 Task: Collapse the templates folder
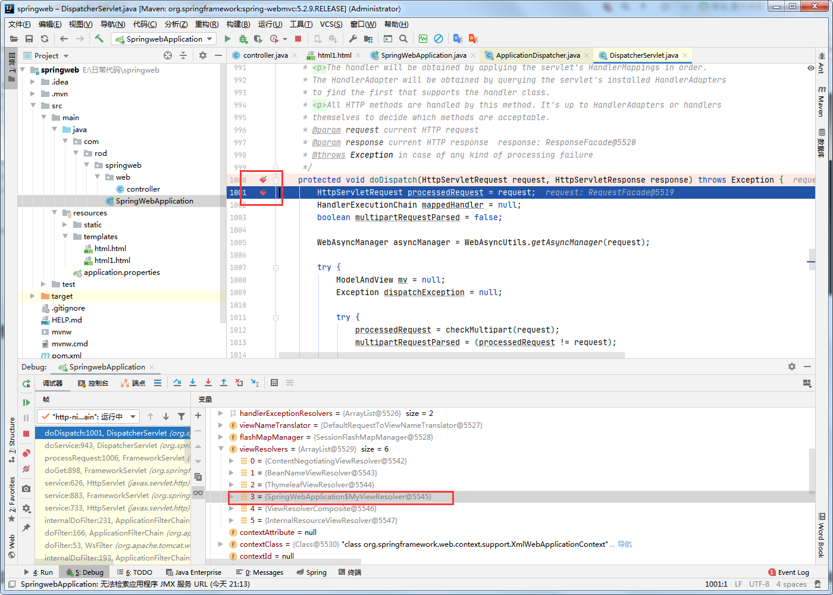pos(65,236)
